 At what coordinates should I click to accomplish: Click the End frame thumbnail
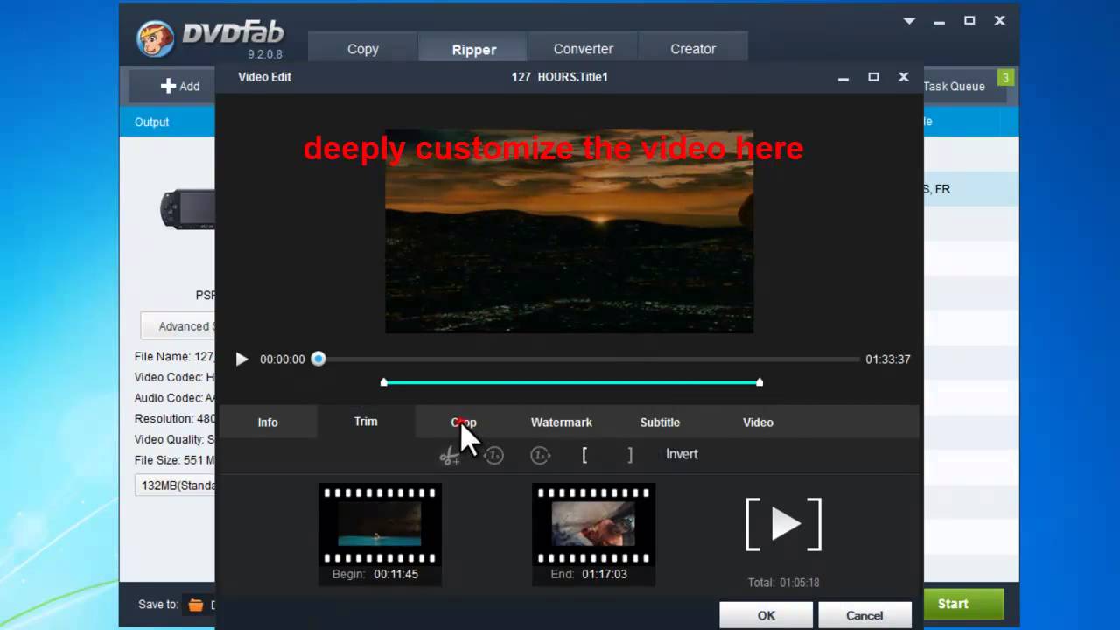(x=593, y=524)
